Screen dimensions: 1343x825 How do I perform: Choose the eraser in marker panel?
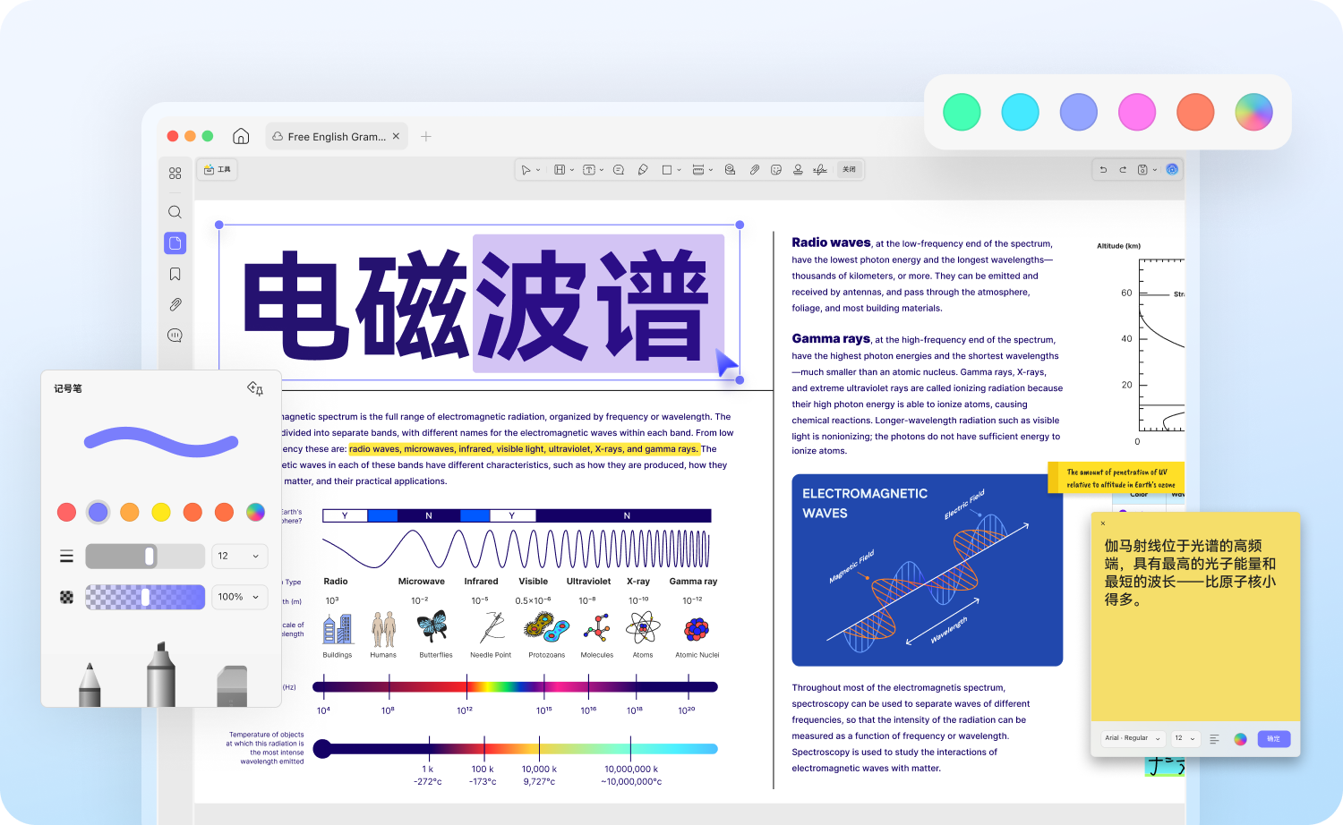tap(232, 686)
